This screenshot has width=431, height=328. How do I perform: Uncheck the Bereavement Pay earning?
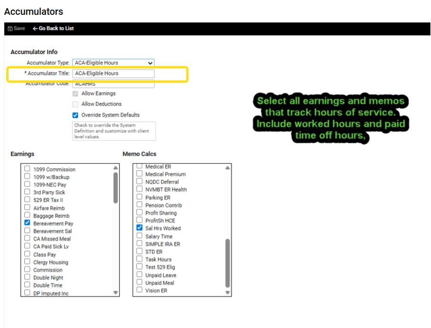pos(28,223)
